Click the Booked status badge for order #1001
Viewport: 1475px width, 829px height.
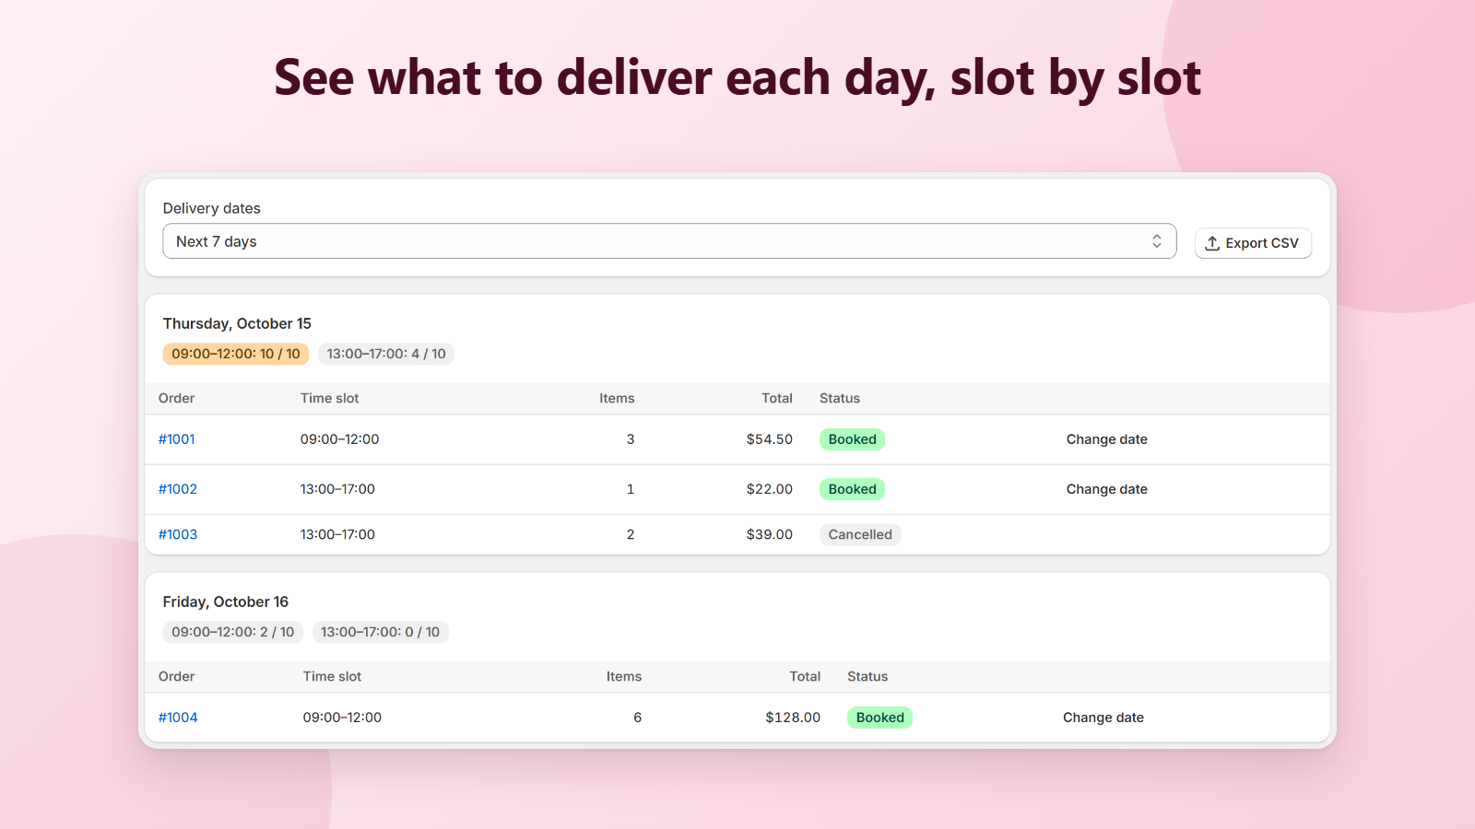(852, 439)
